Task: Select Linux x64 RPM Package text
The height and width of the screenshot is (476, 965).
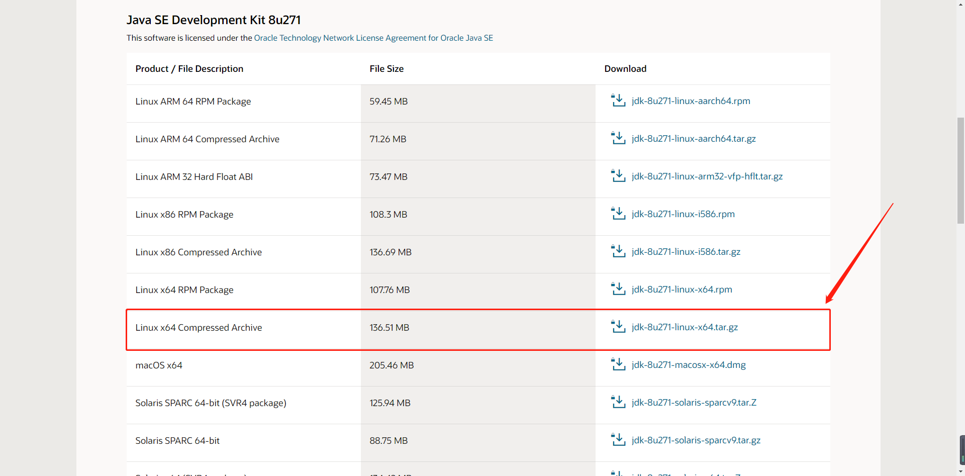Action: tap(184, 290)
